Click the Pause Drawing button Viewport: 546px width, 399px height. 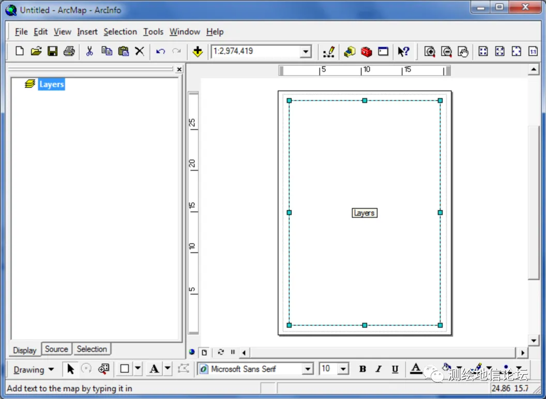(x=233, y=352)
